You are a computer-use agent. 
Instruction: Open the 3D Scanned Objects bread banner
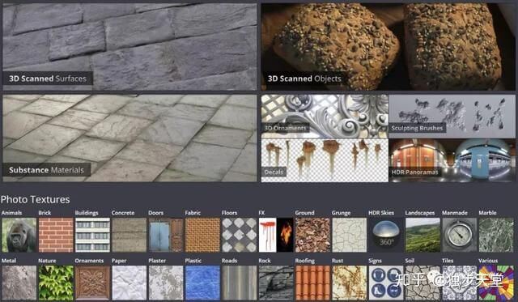point(388,47)
